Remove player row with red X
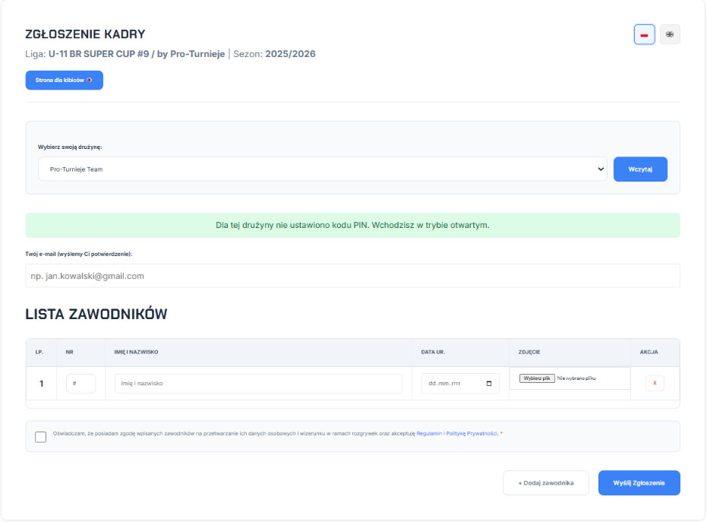This screenshot has width=707, height=522. point(655,383)
